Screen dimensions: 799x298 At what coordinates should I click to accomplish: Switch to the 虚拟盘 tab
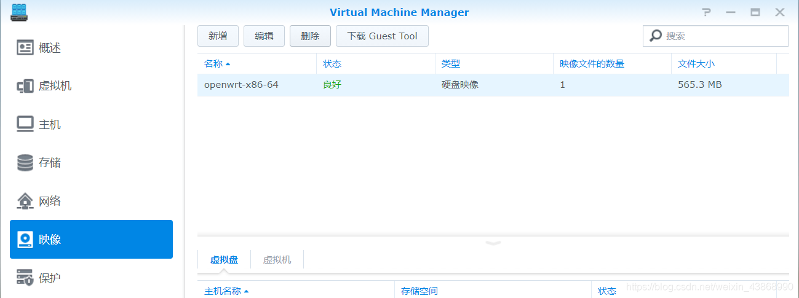click(x=224, y=260)
